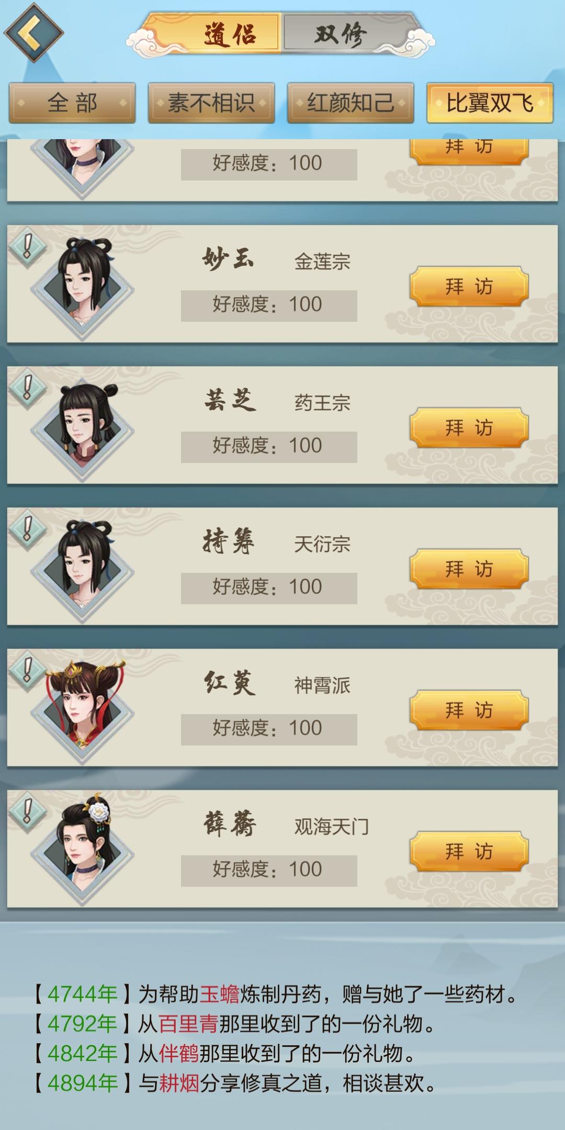Select the 全部 filter
The width and height of the screenshot is (565, 1130).
72,103
